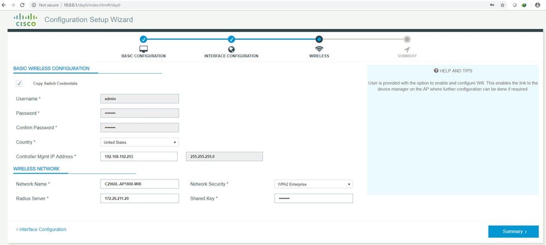
Task: Click the saved password key icon
Action: tap(491, 5)
